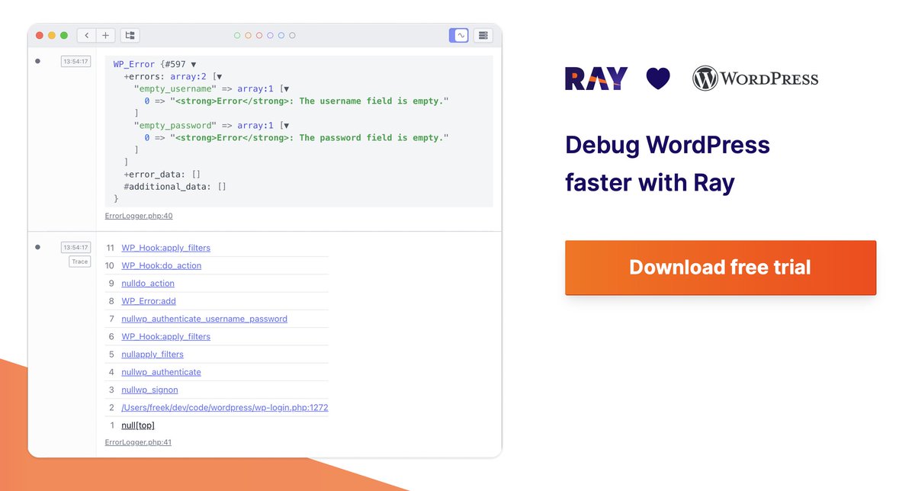Open the server list icon in toolbar
This screenshot has width=915, height=491.
483,35
